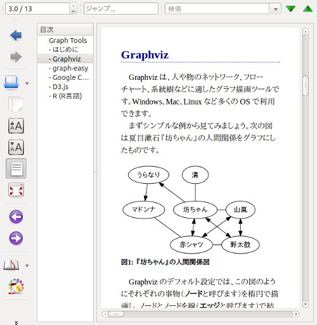Toggle the table of contents panel button
Screen dimensions: 317x325
16,169
